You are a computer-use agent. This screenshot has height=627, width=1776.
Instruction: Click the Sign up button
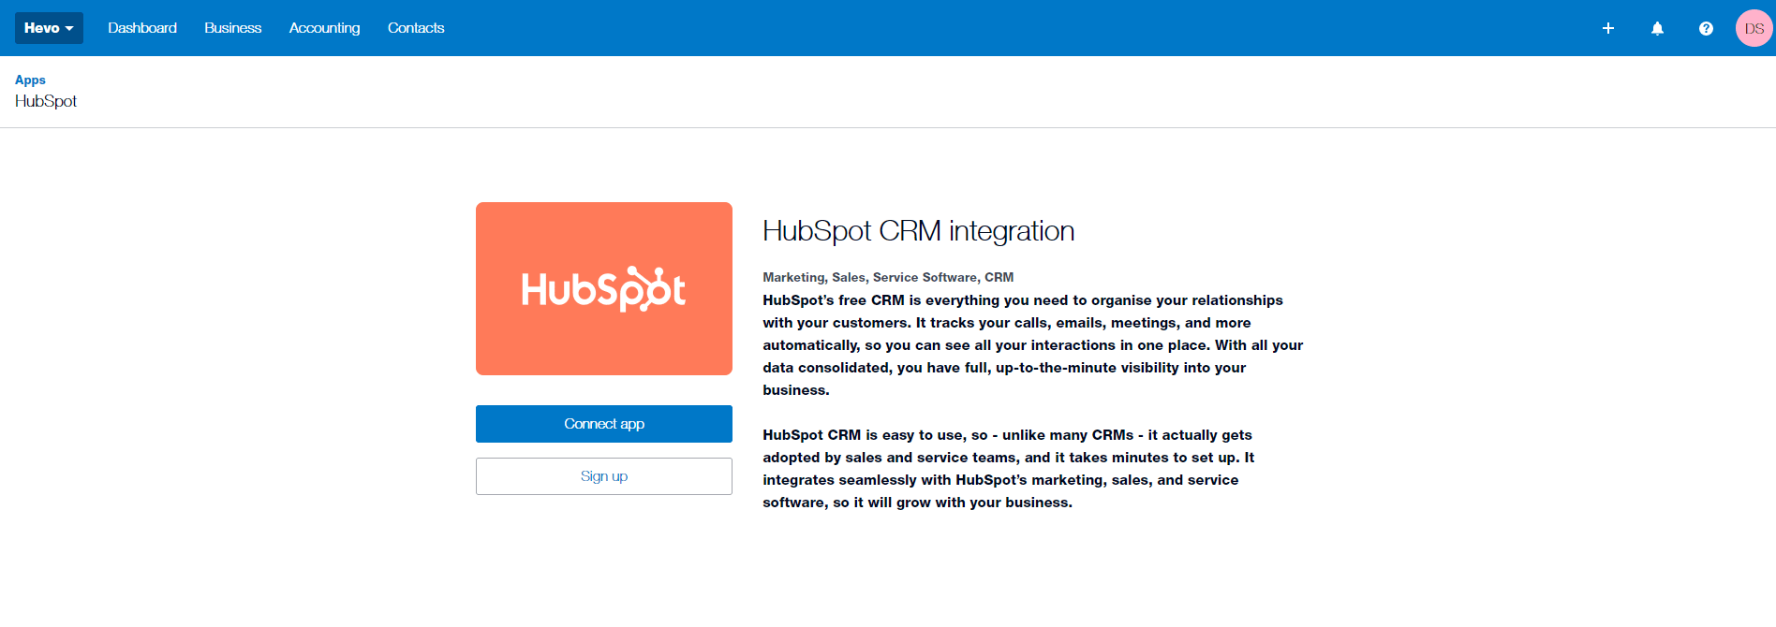(604, 476)
